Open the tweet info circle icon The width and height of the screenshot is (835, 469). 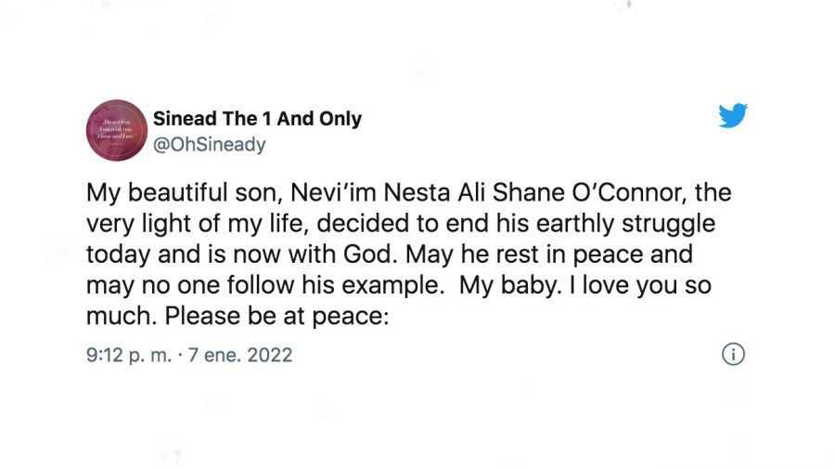click(x=733, y=355)
